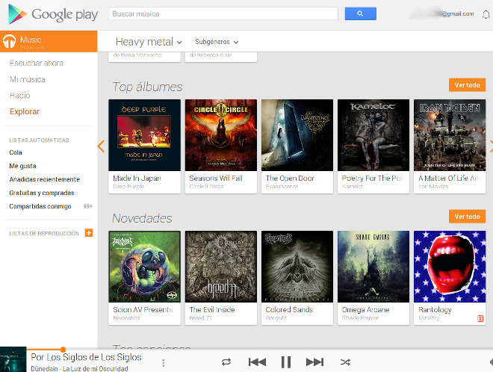Open the Kamelot album cover
493x372 pixels.
click(x=373, y=135)
